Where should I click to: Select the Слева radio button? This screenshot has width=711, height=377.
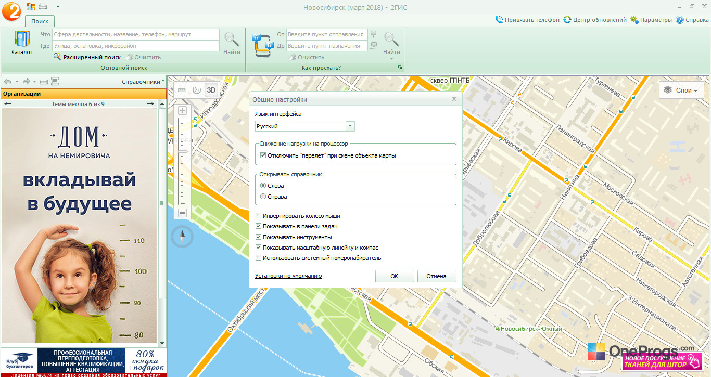point(263,186)
